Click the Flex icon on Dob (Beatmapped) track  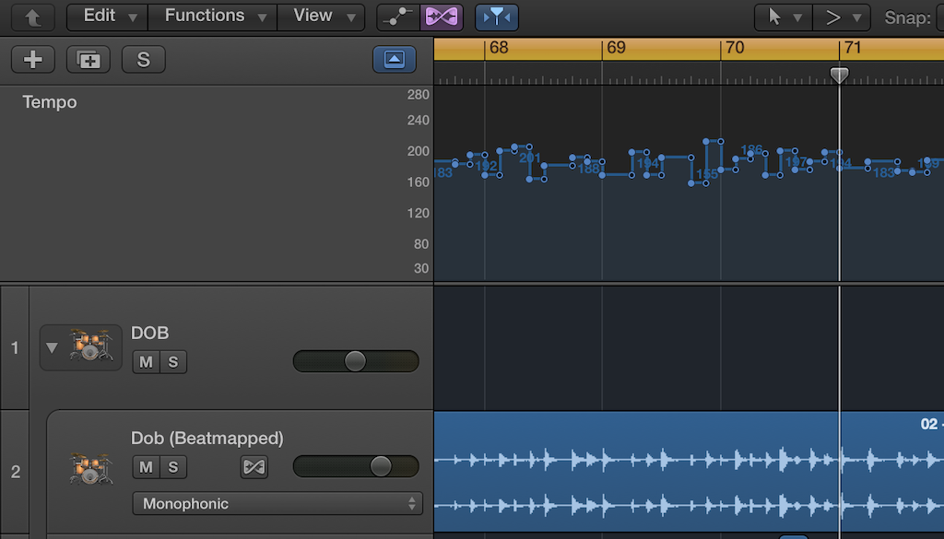point(254,467)
